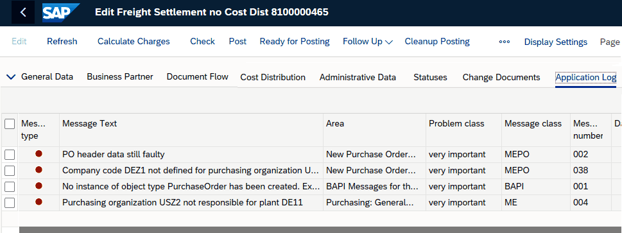The height and width of the screenshot is (233, 622).
Task: Switch to the Cost Distribution tab
Action: click(273, 78)
